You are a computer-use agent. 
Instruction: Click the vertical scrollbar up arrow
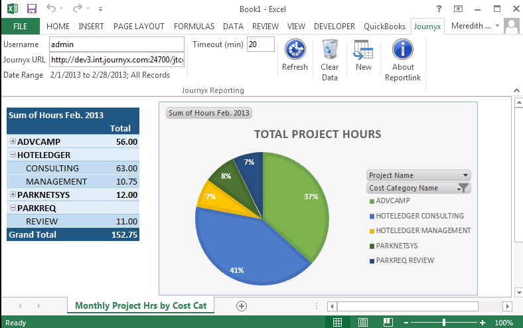coord(518,102)
